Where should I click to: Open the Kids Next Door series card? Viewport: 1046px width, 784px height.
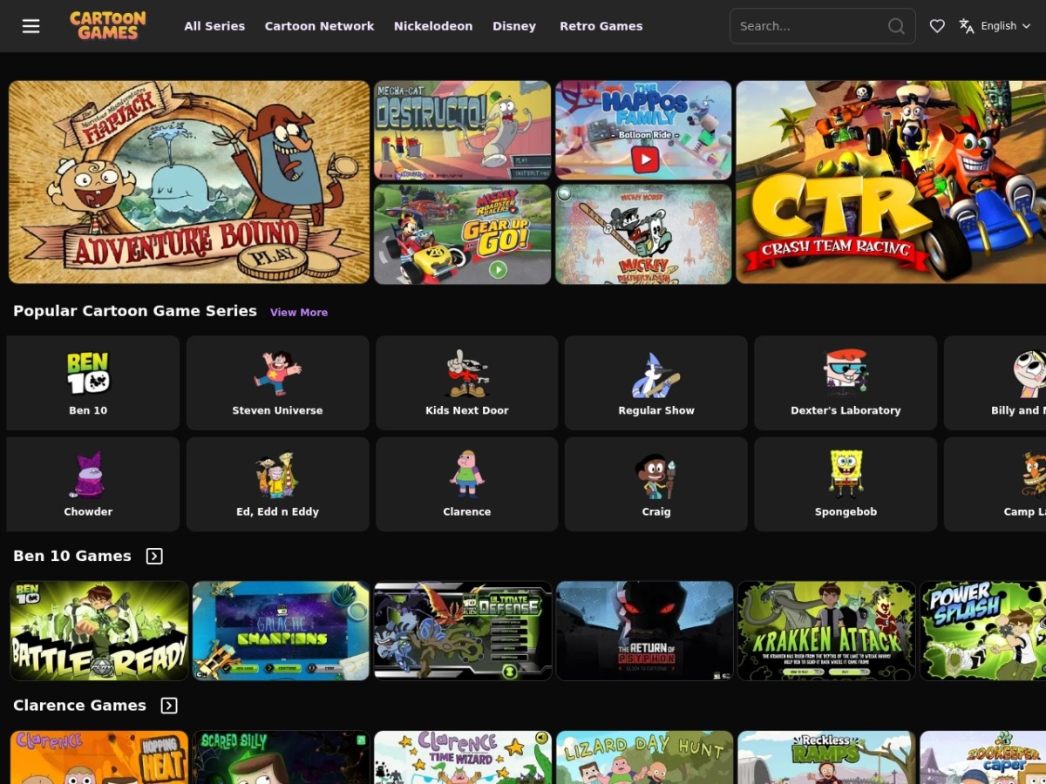[x=466, y=383]
